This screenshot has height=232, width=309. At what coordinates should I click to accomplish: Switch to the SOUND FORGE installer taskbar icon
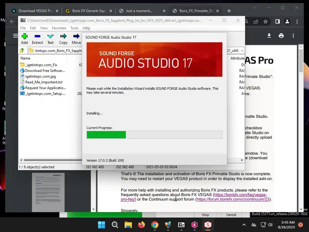click(208, 225)
